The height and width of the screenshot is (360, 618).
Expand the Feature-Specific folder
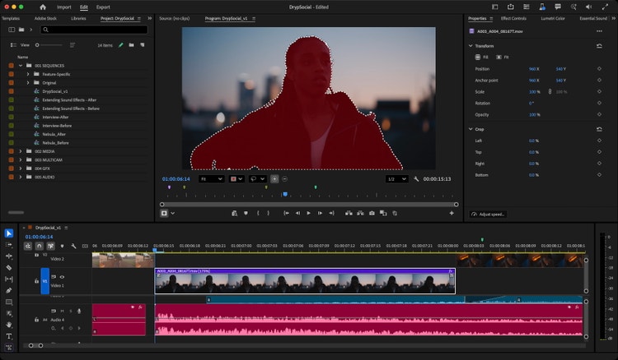pyautogui.click(x=27, y=74)
